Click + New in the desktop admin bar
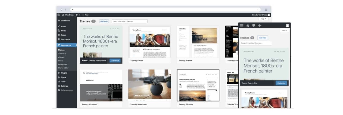Viewport: 343px width, 115px height. pos(85,15)
